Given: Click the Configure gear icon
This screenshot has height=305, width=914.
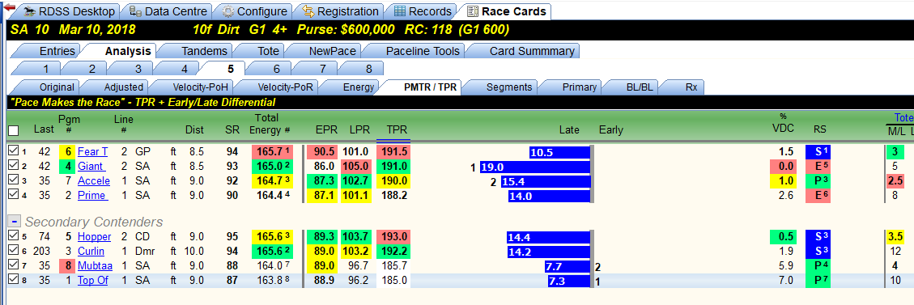Looking at the screenshot, I should click(228, 11).
